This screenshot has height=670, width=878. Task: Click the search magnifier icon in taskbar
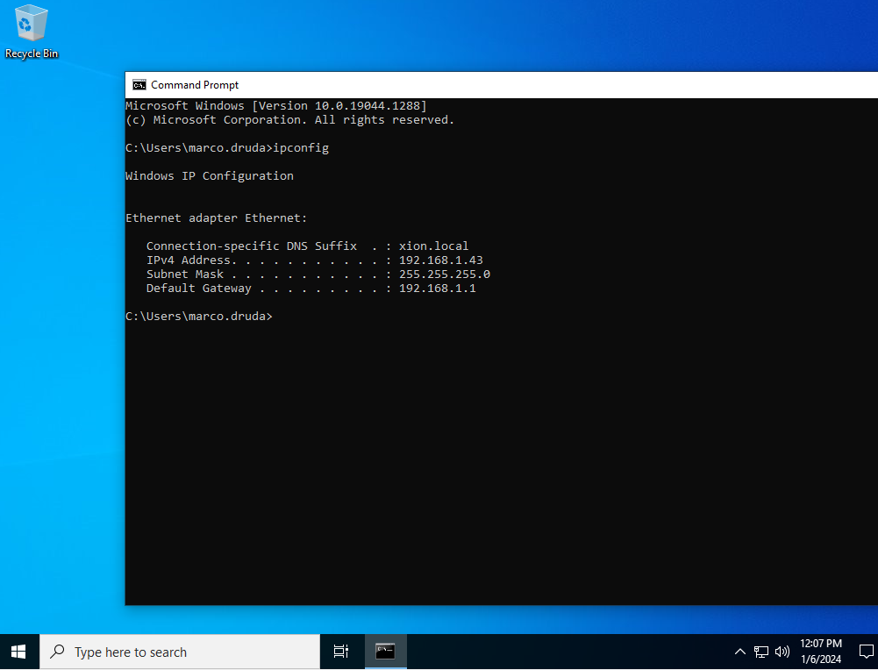pos(57,652)
